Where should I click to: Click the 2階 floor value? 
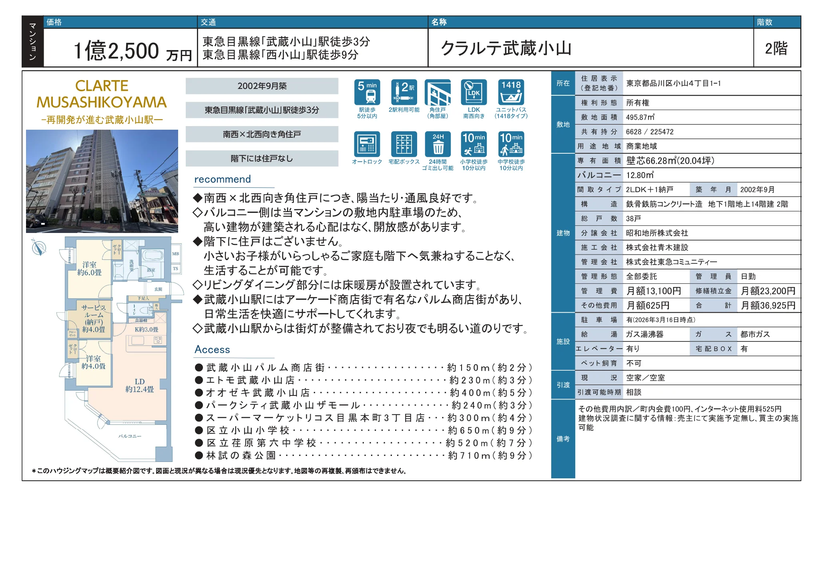tap(776, 48)
